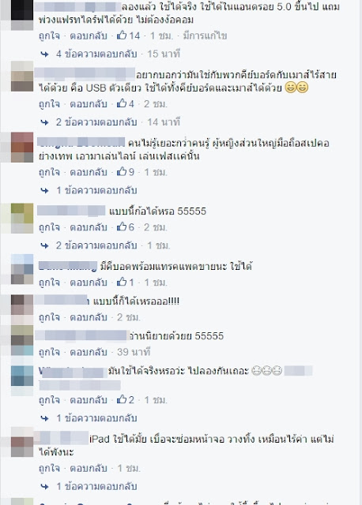Click reply arrow icon next to 14 นาที
Screen dimensions: 362x505
[44, 122]
